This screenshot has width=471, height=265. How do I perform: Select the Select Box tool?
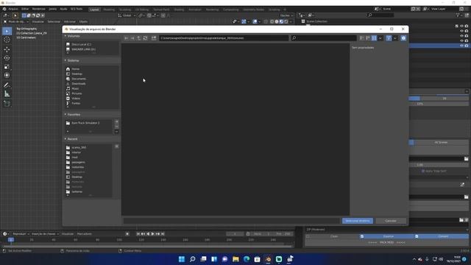coord(7,31)
